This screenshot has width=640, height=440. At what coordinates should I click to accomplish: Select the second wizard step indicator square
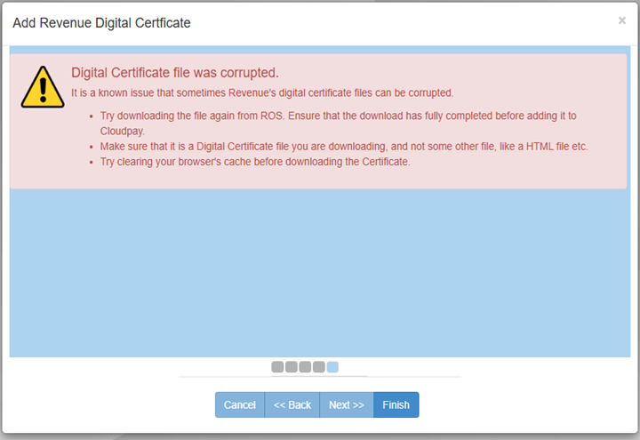[x=292, y=366]
